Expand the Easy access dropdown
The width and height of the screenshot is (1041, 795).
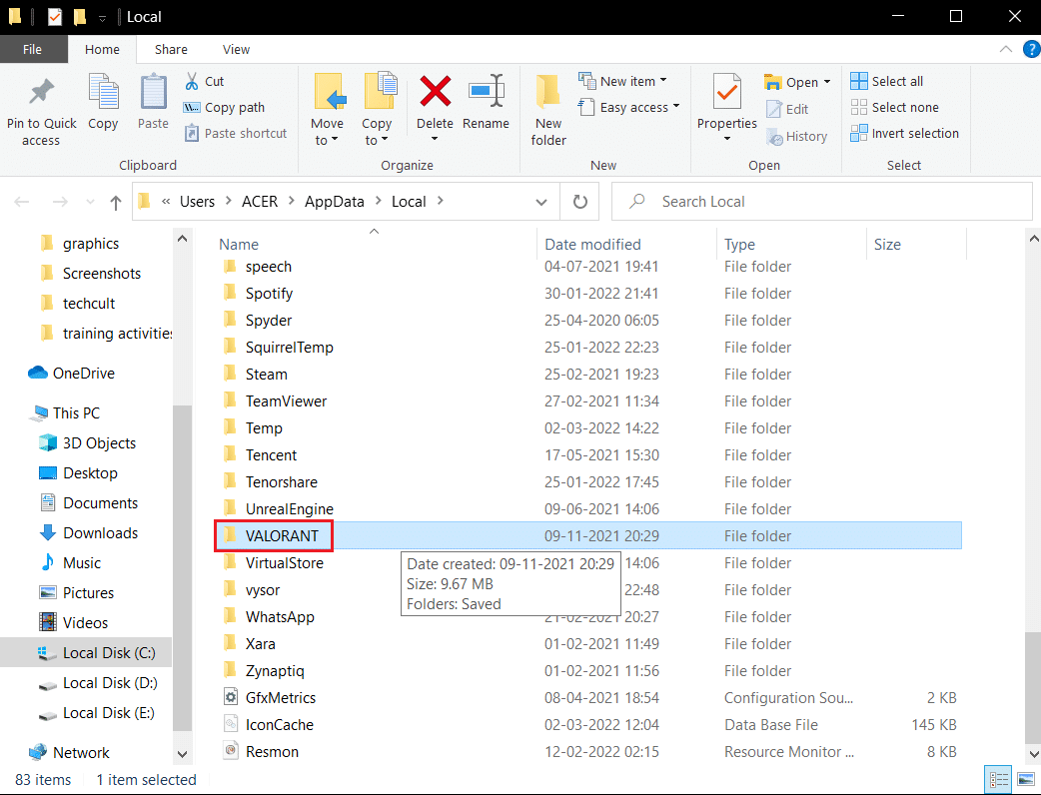676,106
